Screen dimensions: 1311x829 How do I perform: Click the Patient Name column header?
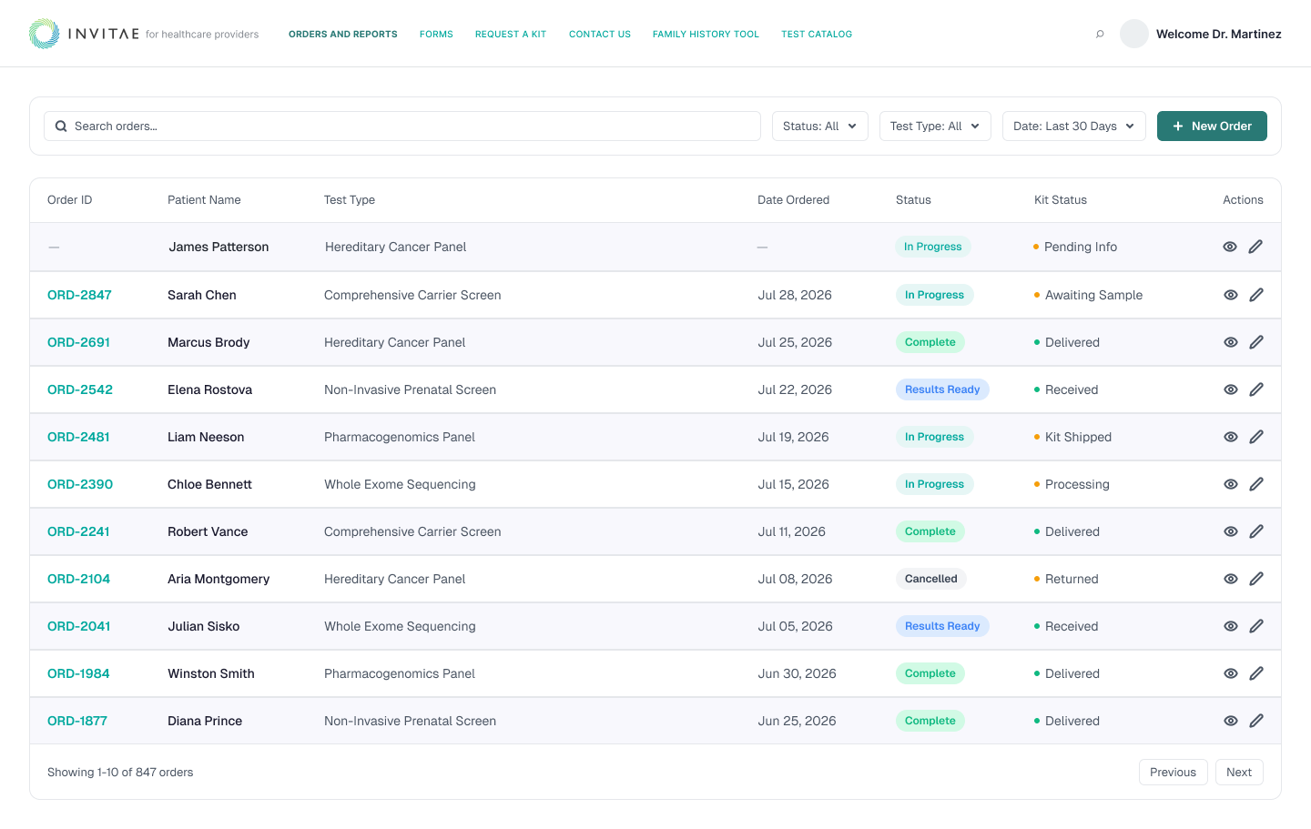click(x=204, y=200)
